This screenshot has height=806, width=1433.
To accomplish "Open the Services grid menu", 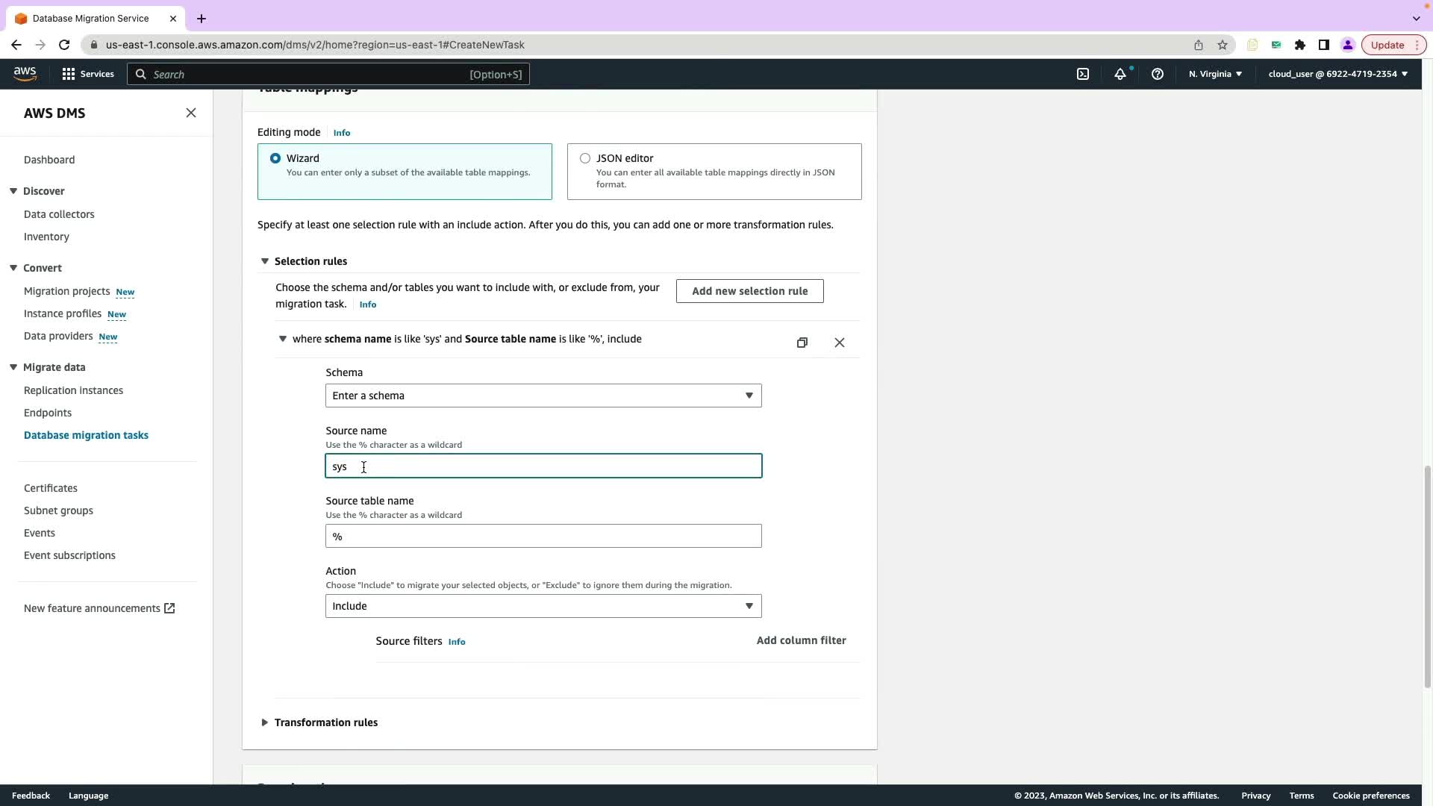I will click(87, 74).
